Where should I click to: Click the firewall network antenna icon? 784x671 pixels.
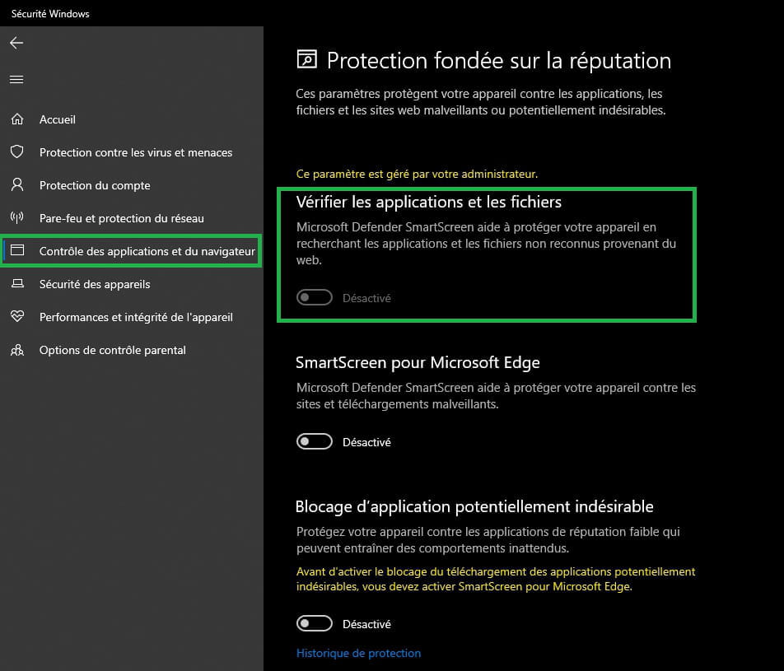[17, 217]
